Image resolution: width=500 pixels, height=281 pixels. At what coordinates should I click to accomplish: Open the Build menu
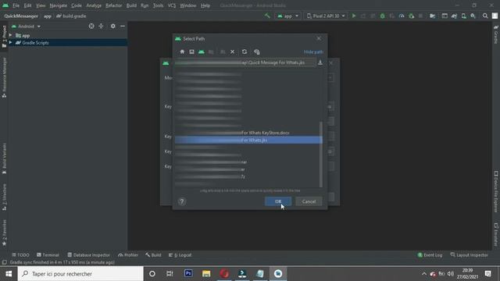(131, 5)
